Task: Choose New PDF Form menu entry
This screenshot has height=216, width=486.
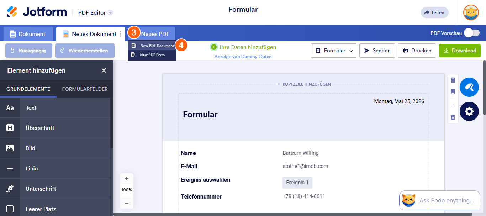Action: coord(152,55)
